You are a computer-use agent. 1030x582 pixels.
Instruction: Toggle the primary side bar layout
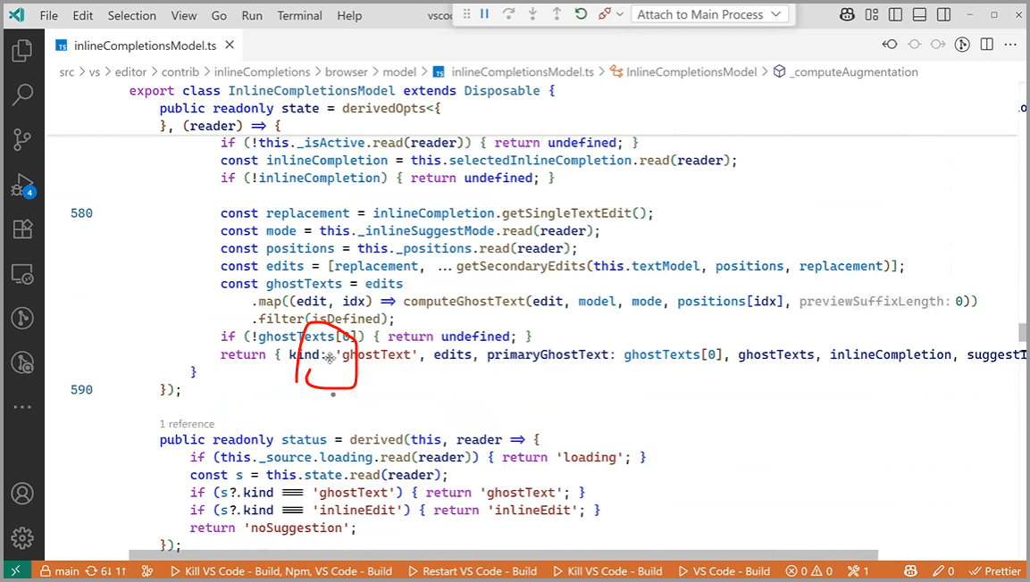coord(895,15)
